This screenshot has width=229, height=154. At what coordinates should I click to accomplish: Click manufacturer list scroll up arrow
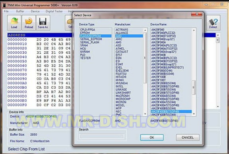145,30
